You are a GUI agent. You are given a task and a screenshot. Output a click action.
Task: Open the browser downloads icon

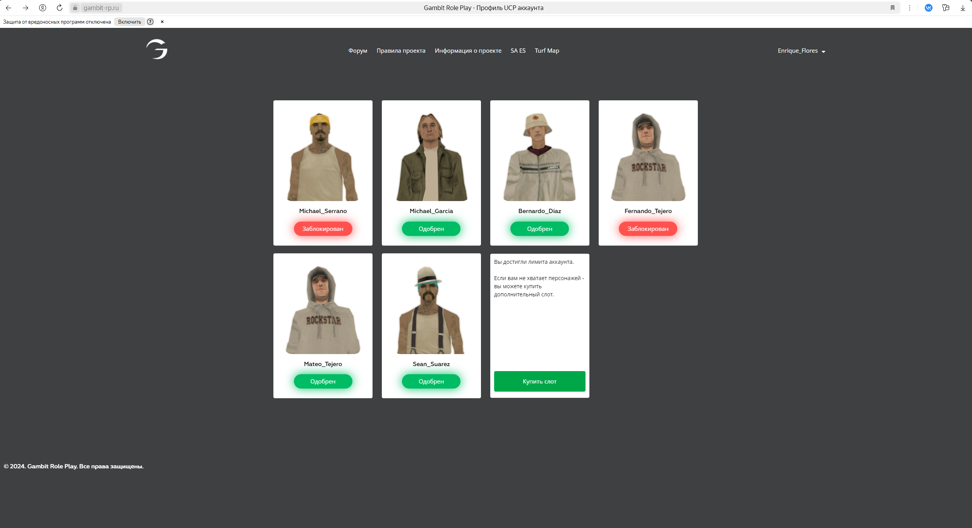963,8
